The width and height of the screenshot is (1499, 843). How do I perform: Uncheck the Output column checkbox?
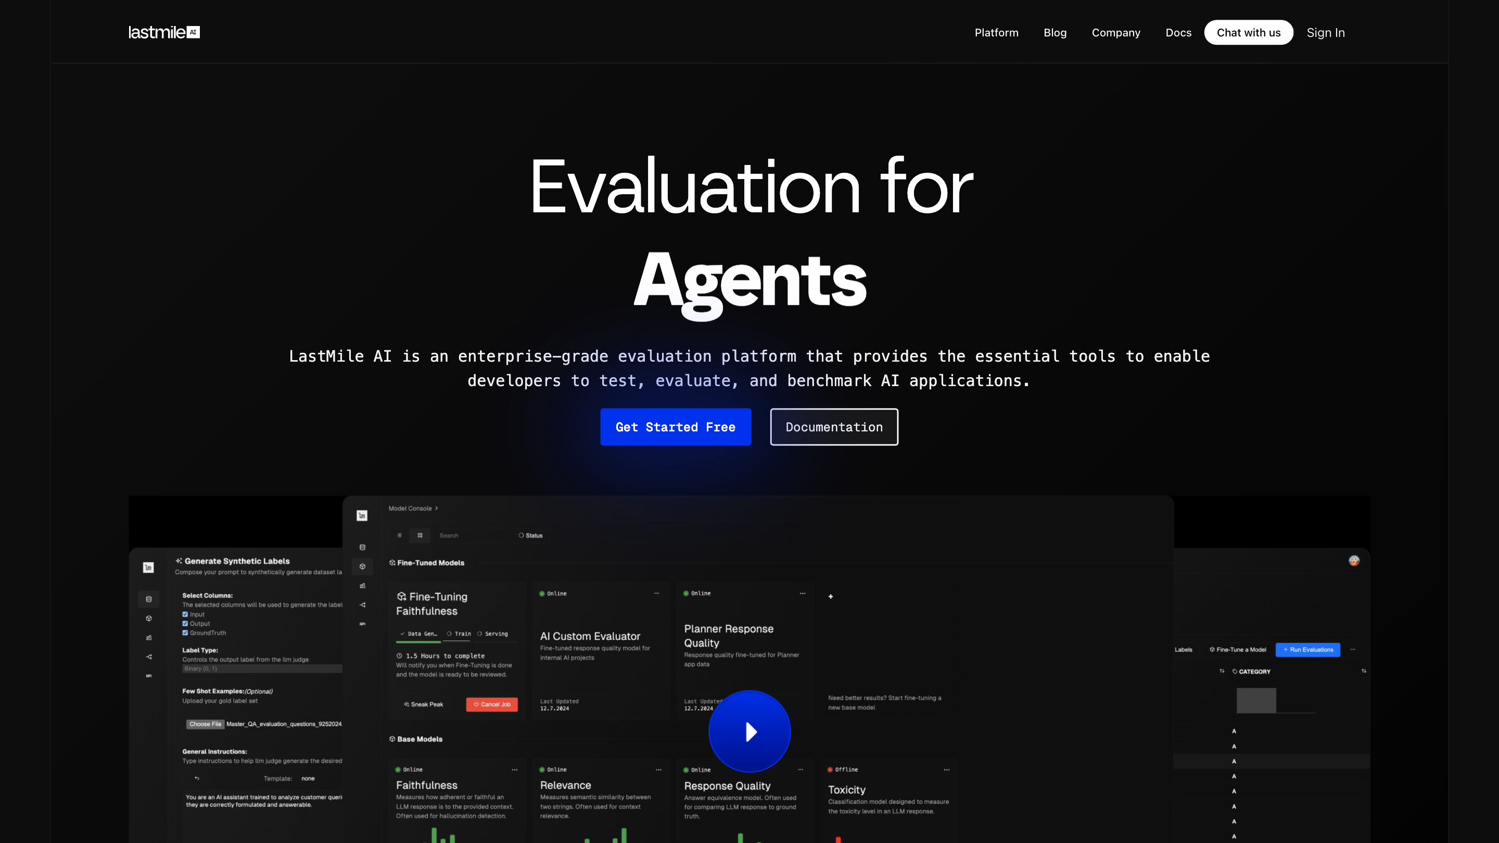[185, 624]
